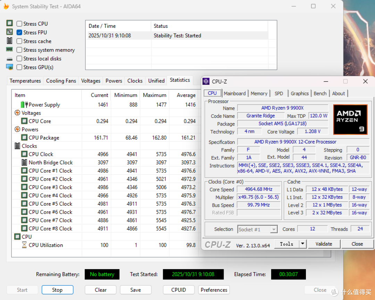
Task: Click the battery plug icon on Power Supply row
Action: tap(24, 105)
